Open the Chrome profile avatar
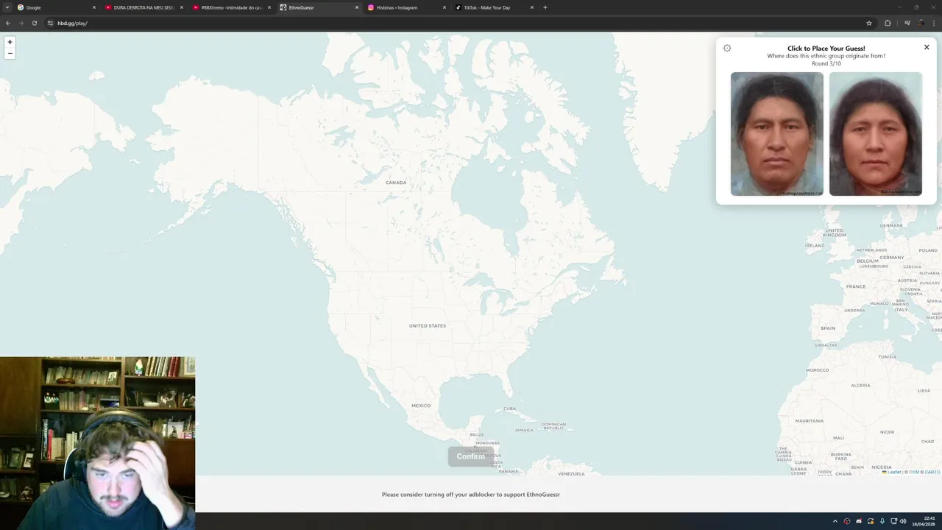Viewport: 942px width, 530px height. 921,23
